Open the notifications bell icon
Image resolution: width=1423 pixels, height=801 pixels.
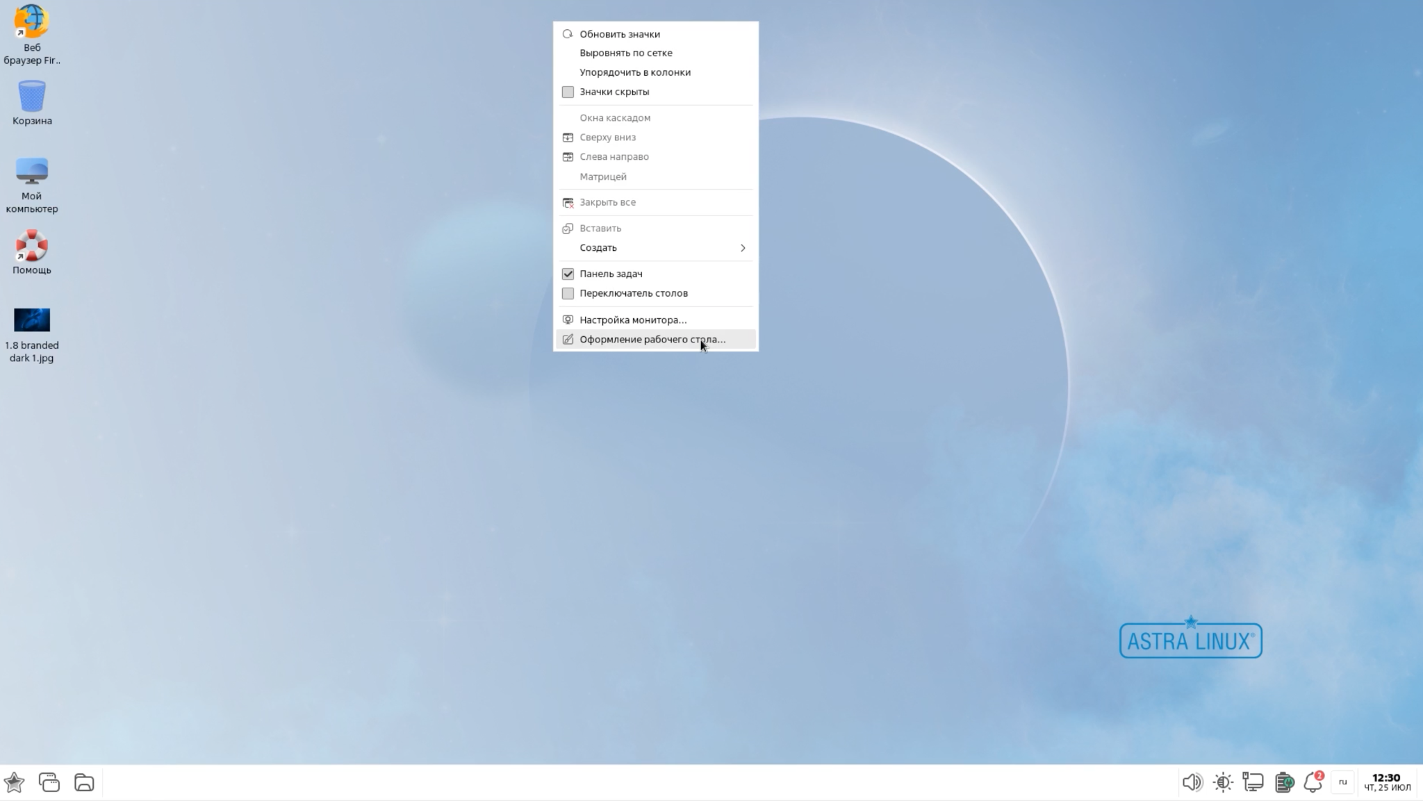[x=1313, y=782]
